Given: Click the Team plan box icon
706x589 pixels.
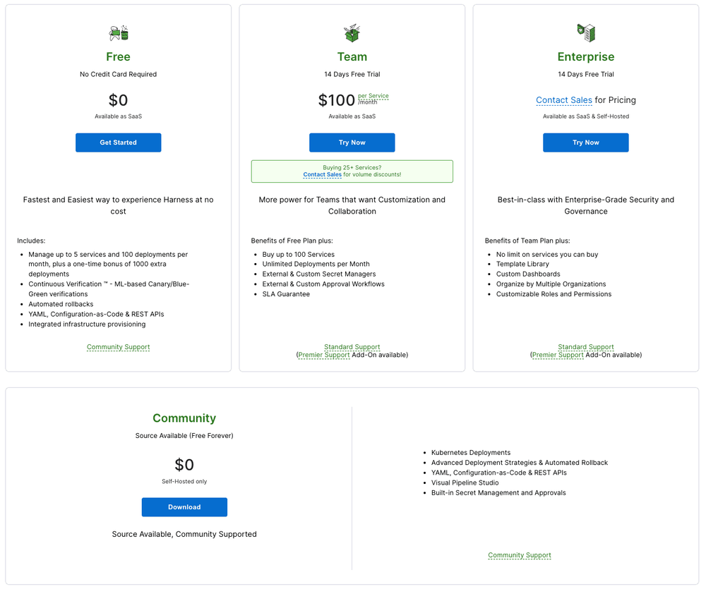Looking at the screenshot, I should [352, 32].
